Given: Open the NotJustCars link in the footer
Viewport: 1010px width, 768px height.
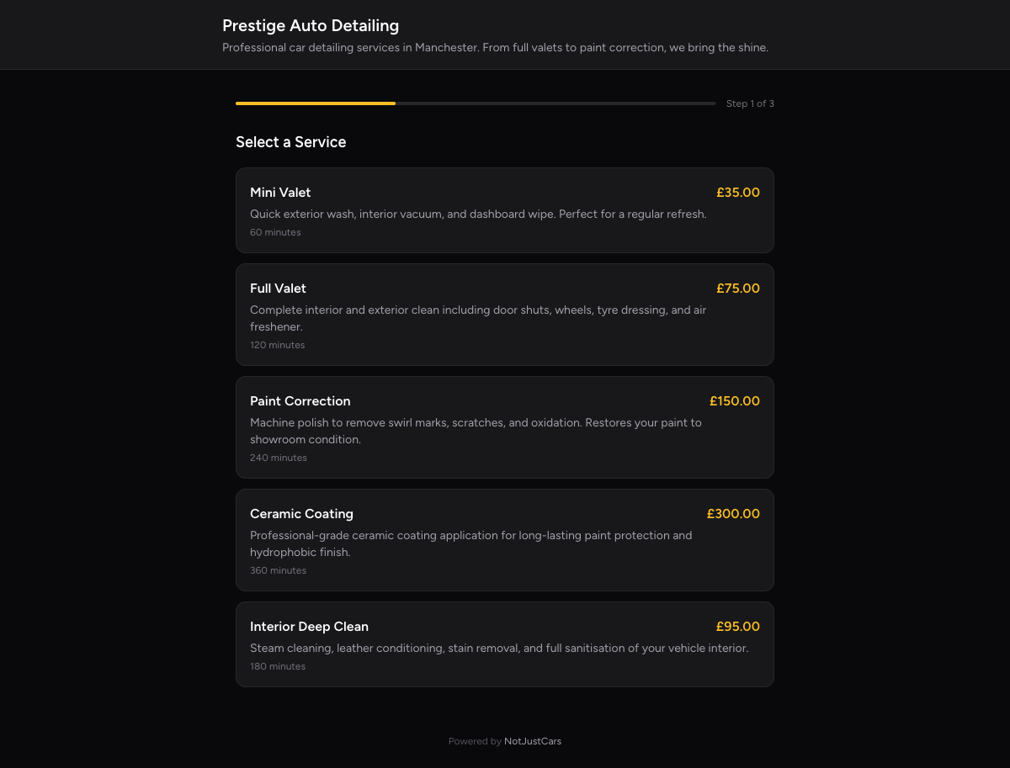Looking at the screenshot, I should coord(533,741).
